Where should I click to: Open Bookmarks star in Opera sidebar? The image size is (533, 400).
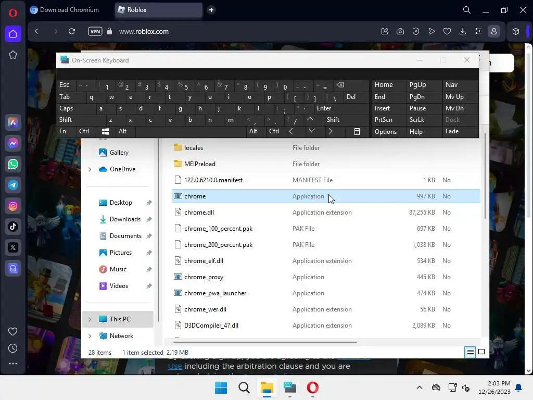[13, 55]
